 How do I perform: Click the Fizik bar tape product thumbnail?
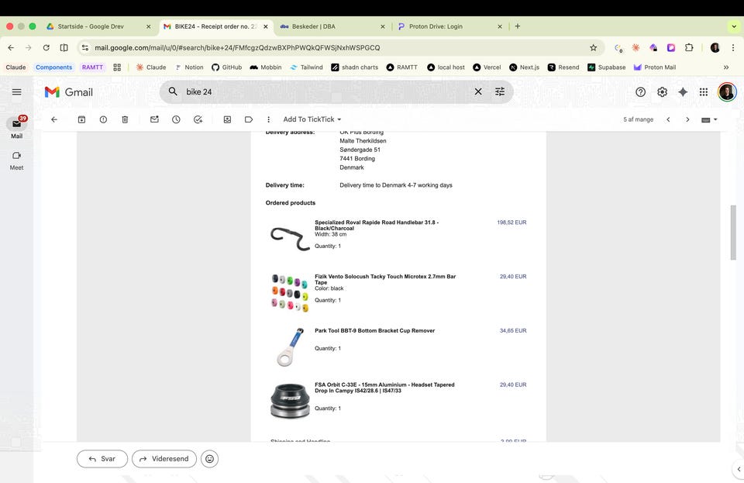point(289,292)
